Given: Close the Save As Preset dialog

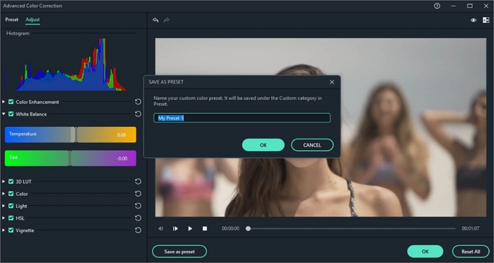Looking at the screenshot, I should point(332,82).
